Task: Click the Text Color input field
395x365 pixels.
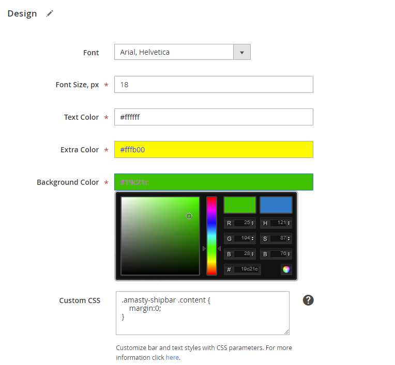Action: [x=214, y=117]
